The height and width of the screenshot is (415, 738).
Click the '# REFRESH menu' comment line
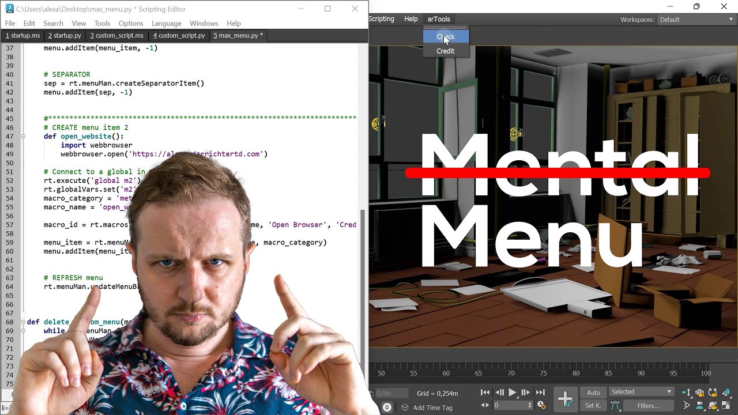point(73,278)
